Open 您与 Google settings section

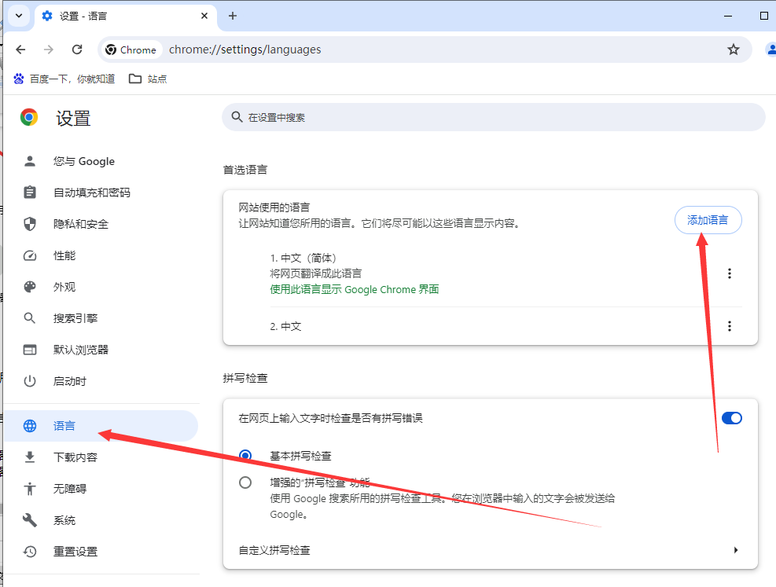pyautogui.click(x=101, y=161)
